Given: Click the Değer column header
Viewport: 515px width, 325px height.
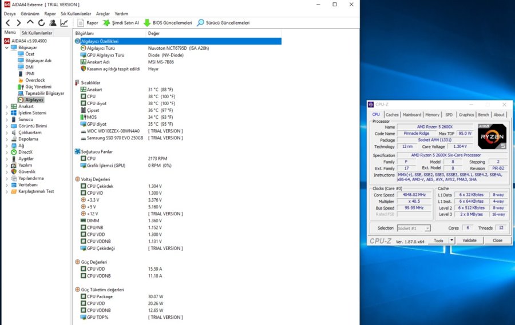Looking at the screenshot, I should (x=154, y=33).
